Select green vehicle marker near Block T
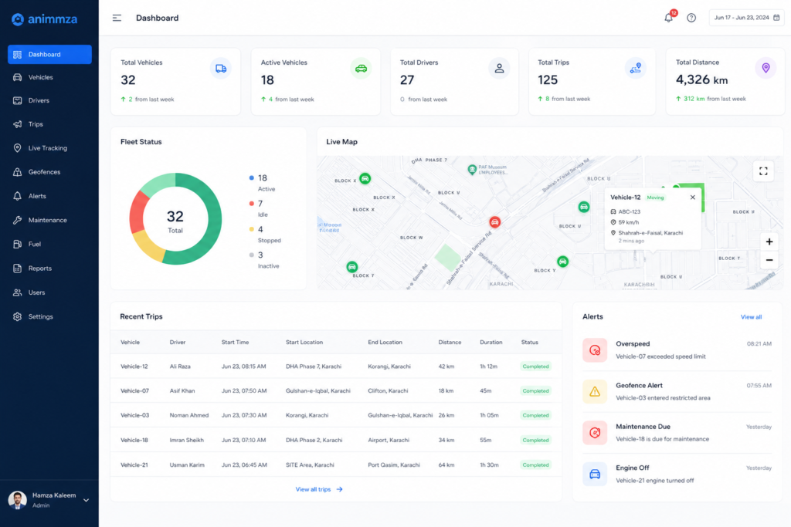 pyautogui.click(x=352, y=266)
